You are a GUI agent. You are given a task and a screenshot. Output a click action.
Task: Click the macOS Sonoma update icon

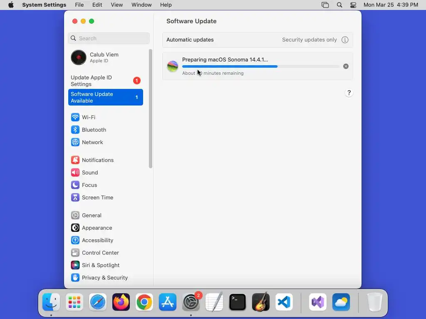pyautogui.click(x=173, y=66)
